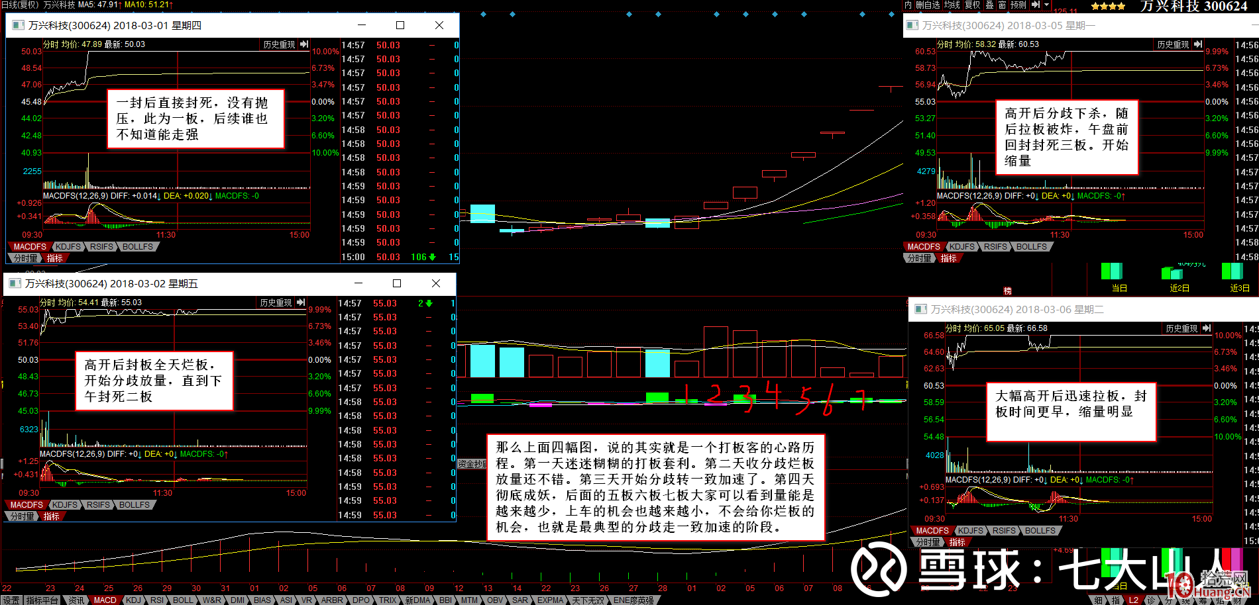Click the window icon of the 2018-03-05 popup
This screenshot has height=605, width=1259.
(x=912, y=25)
